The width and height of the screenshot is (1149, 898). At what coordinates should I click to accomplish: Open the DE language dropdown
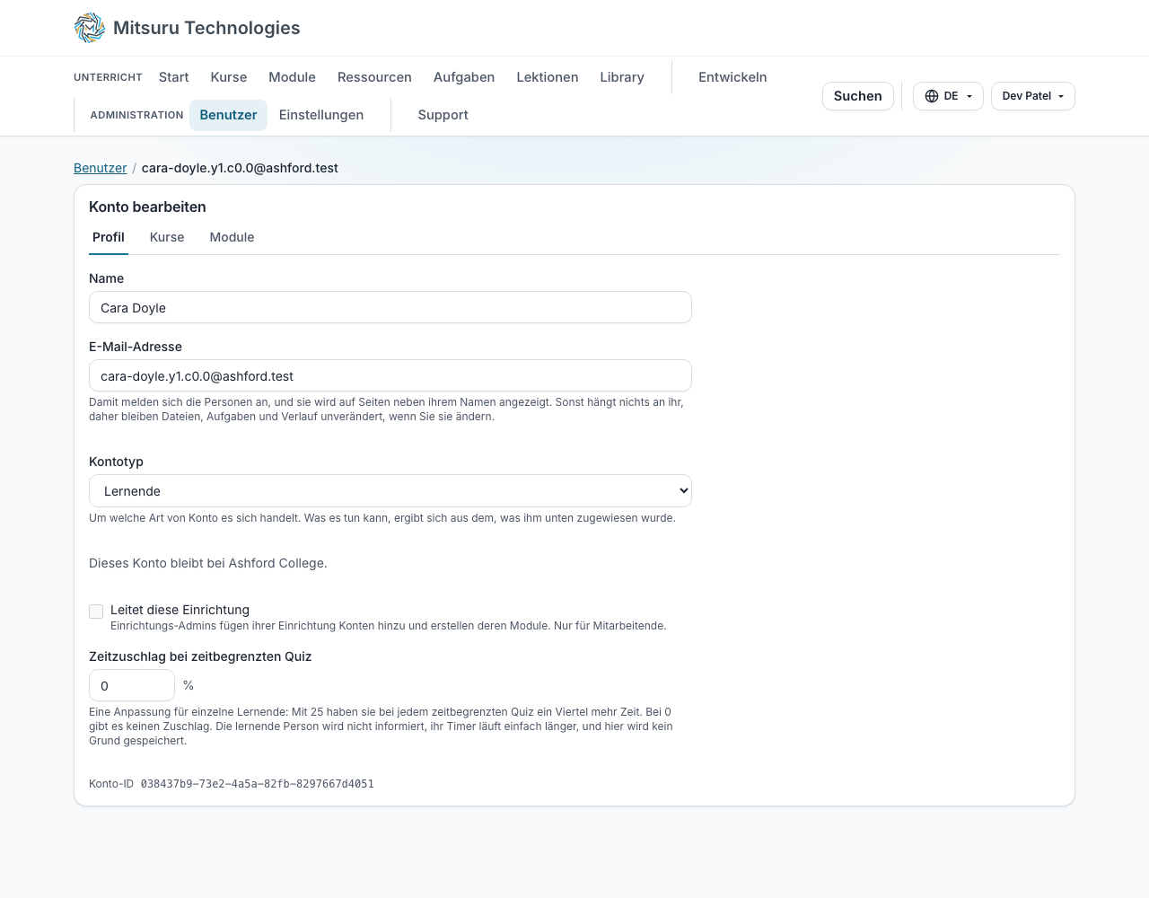[x=948, y=96]
